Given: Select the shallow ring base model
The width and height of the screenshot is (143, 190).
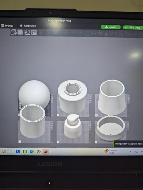Looking at the screenshot, I should (x=110, y=129).
